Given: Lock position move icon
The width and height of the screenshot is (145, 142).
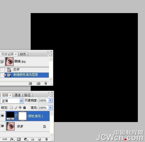Looking at the screenshot, I should 20,107.
